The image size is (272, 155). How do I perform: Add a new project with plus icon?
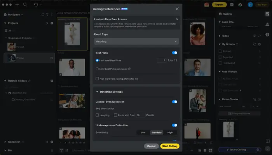52,23
